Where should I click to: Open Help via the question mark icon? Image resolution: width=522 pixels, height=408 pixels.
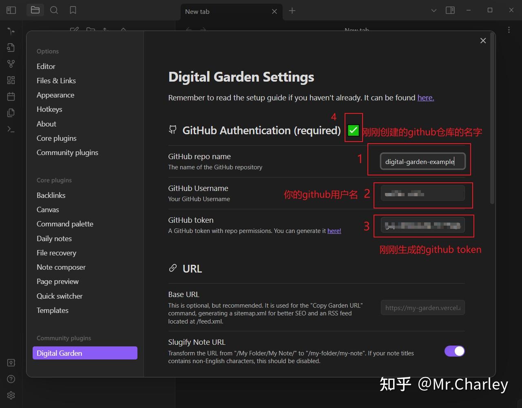point(11,379)
